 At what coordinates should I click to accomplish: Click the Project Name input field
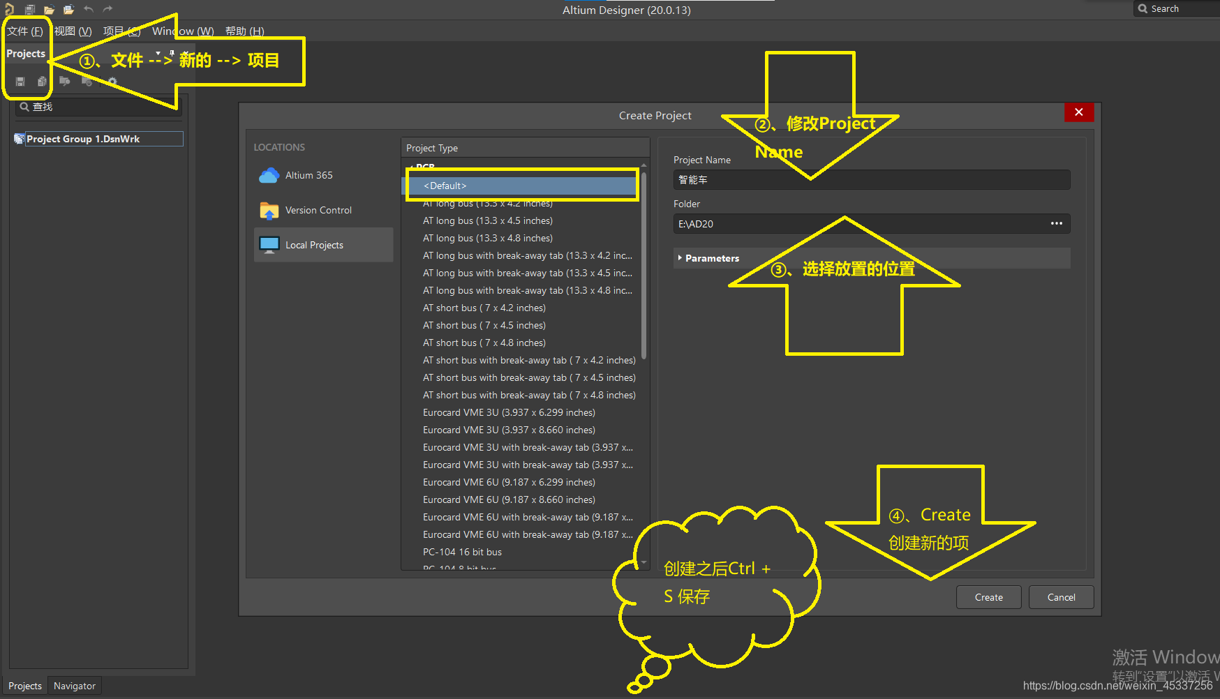click(x=871, y=179)
